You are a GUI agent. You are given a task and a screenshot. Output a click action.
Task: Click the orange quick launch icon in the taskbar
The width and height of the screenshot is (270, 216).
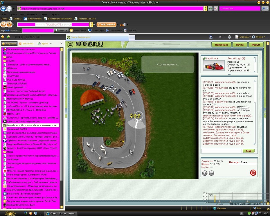coord(30,213)
